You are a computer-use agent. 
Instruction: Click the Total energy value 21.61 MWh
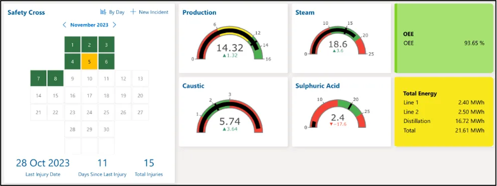point(470,130)
